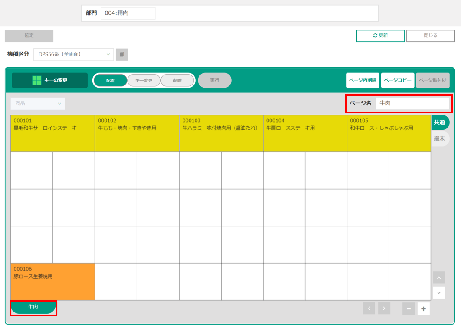The height and width of the screenshot is (328, 461).
Task: Select the 共通 side tab
Action: coord(439,122)
